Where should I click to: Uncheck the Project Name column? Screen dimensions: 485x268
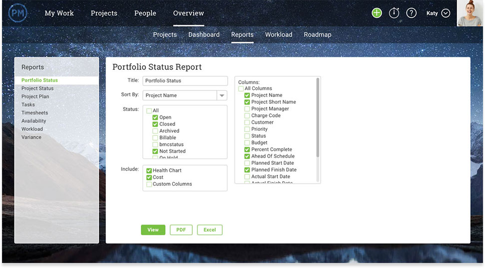(247, 95)
